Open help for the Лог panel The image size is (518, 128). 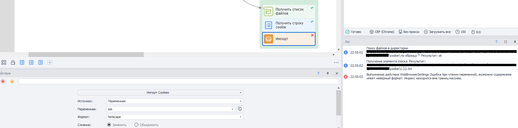(496, 42)
